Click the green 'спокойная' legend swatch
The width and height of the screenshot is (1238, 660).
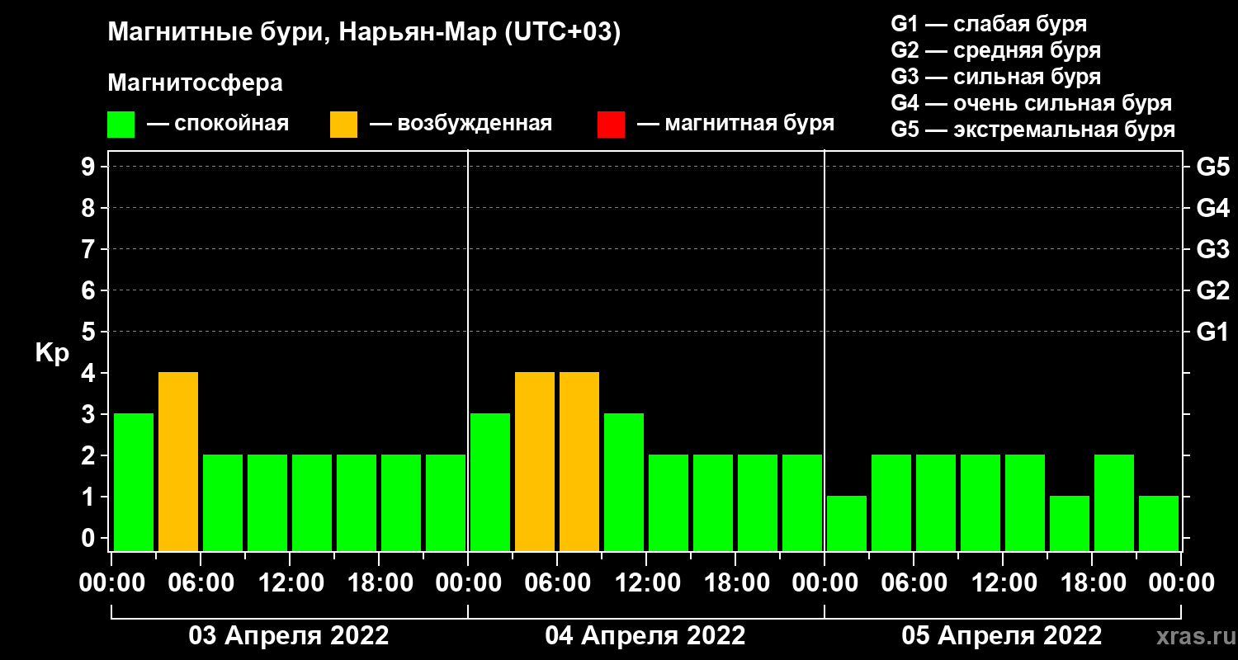click(120, 125)
